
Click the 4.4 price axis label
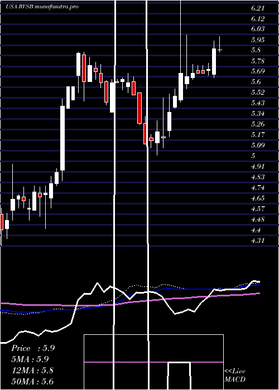coord(256,230)
